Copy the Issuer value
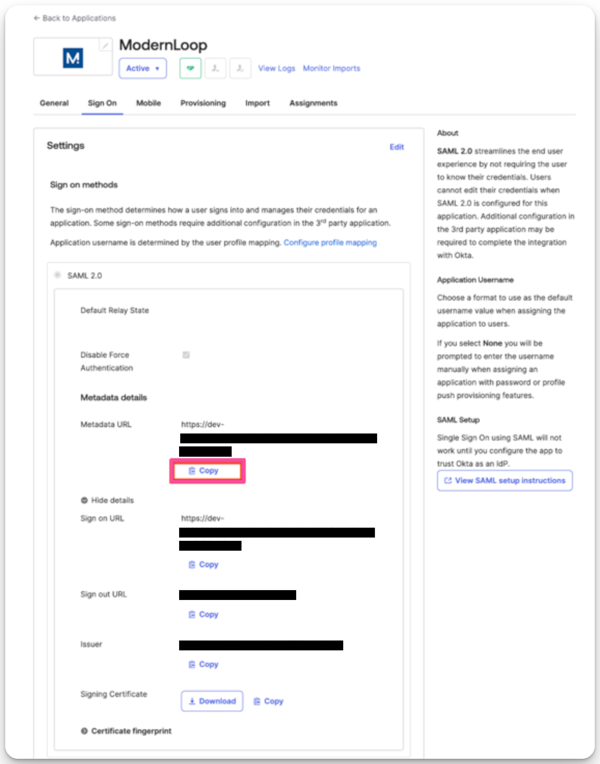The image size is (600, 764). 204,664
